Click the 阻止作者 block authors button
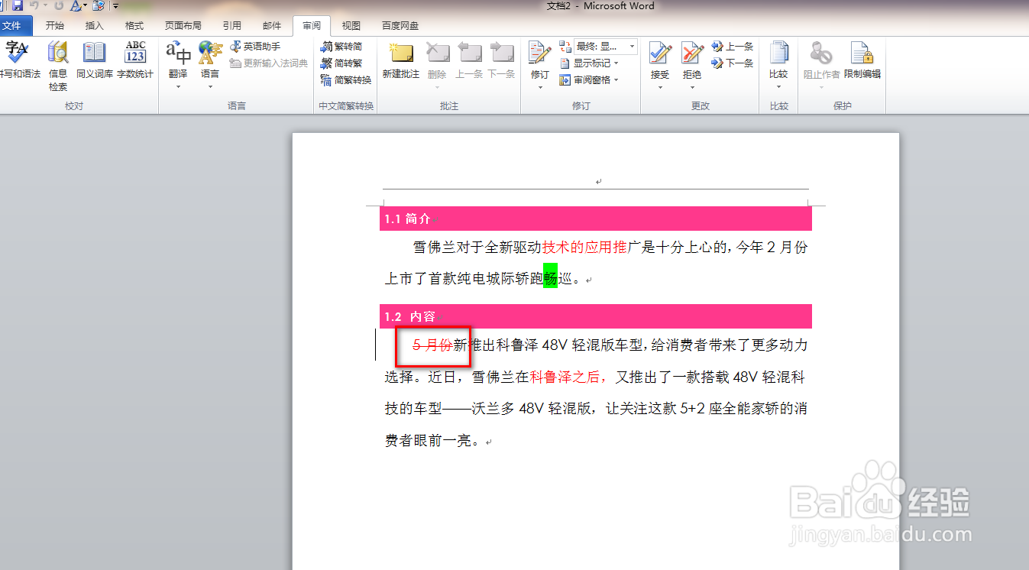 [821, 66]
